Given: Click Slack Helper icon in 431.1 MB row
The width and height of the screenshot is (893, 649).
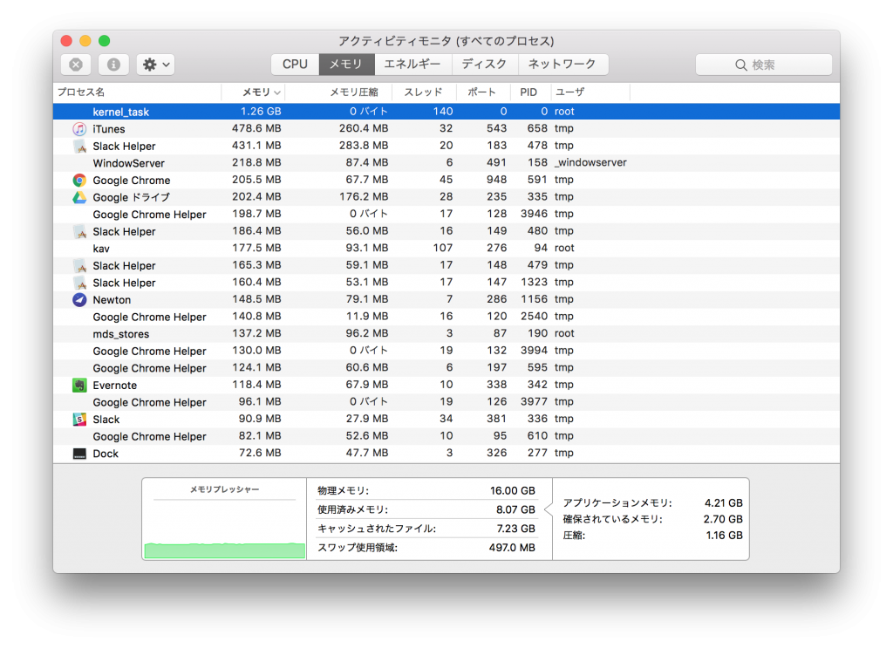Looking at the screenshot, I should pyautogui.click(x=79, y=146).
